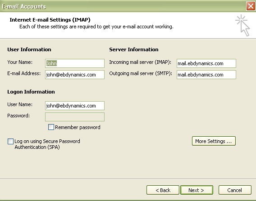The image size is (256, 201).
Task: Select the Incoming mail server (IMAP) field
Action: click(x=206, y=63)
